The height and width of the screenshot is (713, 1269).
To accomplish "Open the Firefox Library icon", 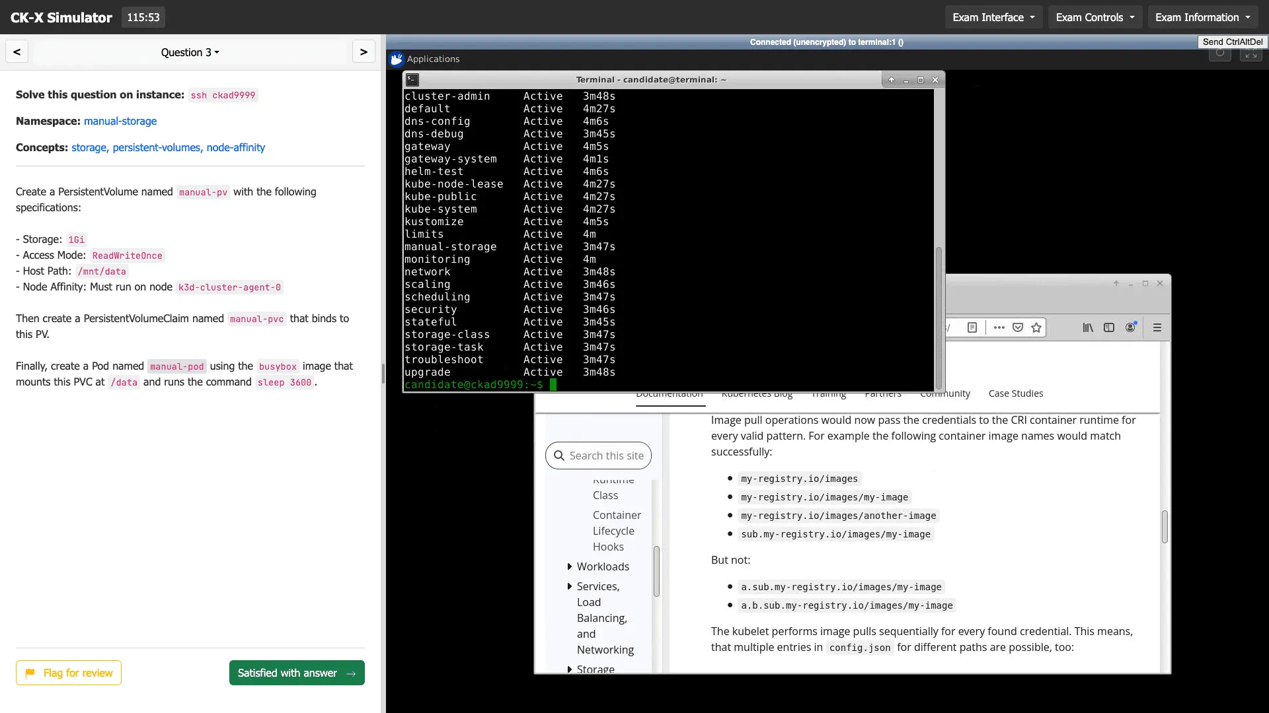I will [1088, 327].
